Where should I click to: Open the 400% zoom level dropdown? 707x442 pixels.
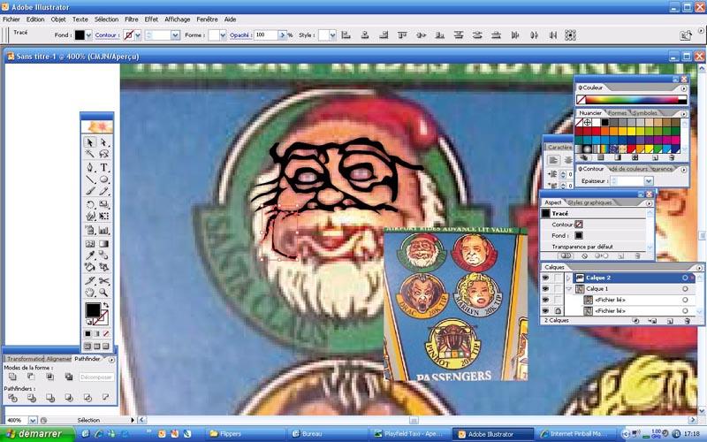(33, 421)
